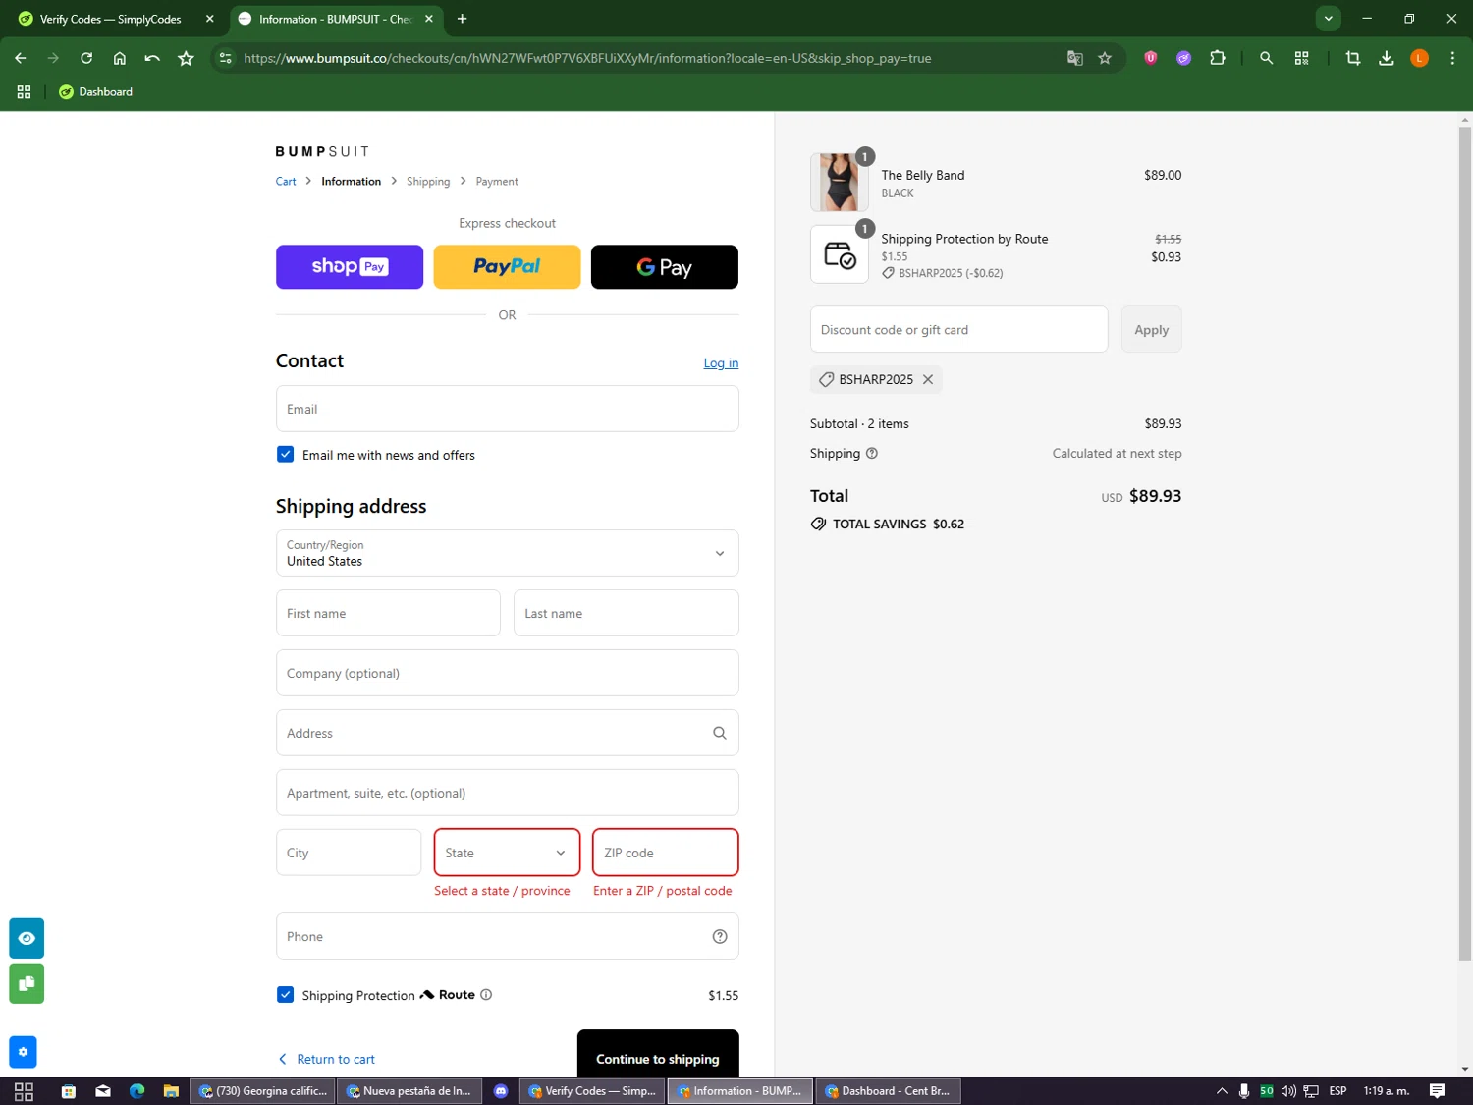
Task: Focus the ZIP code field
Action: coord(666,853)
